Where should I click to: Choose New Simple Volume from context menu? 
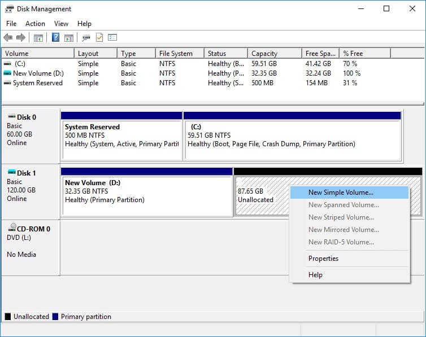[x=340, y=192]
